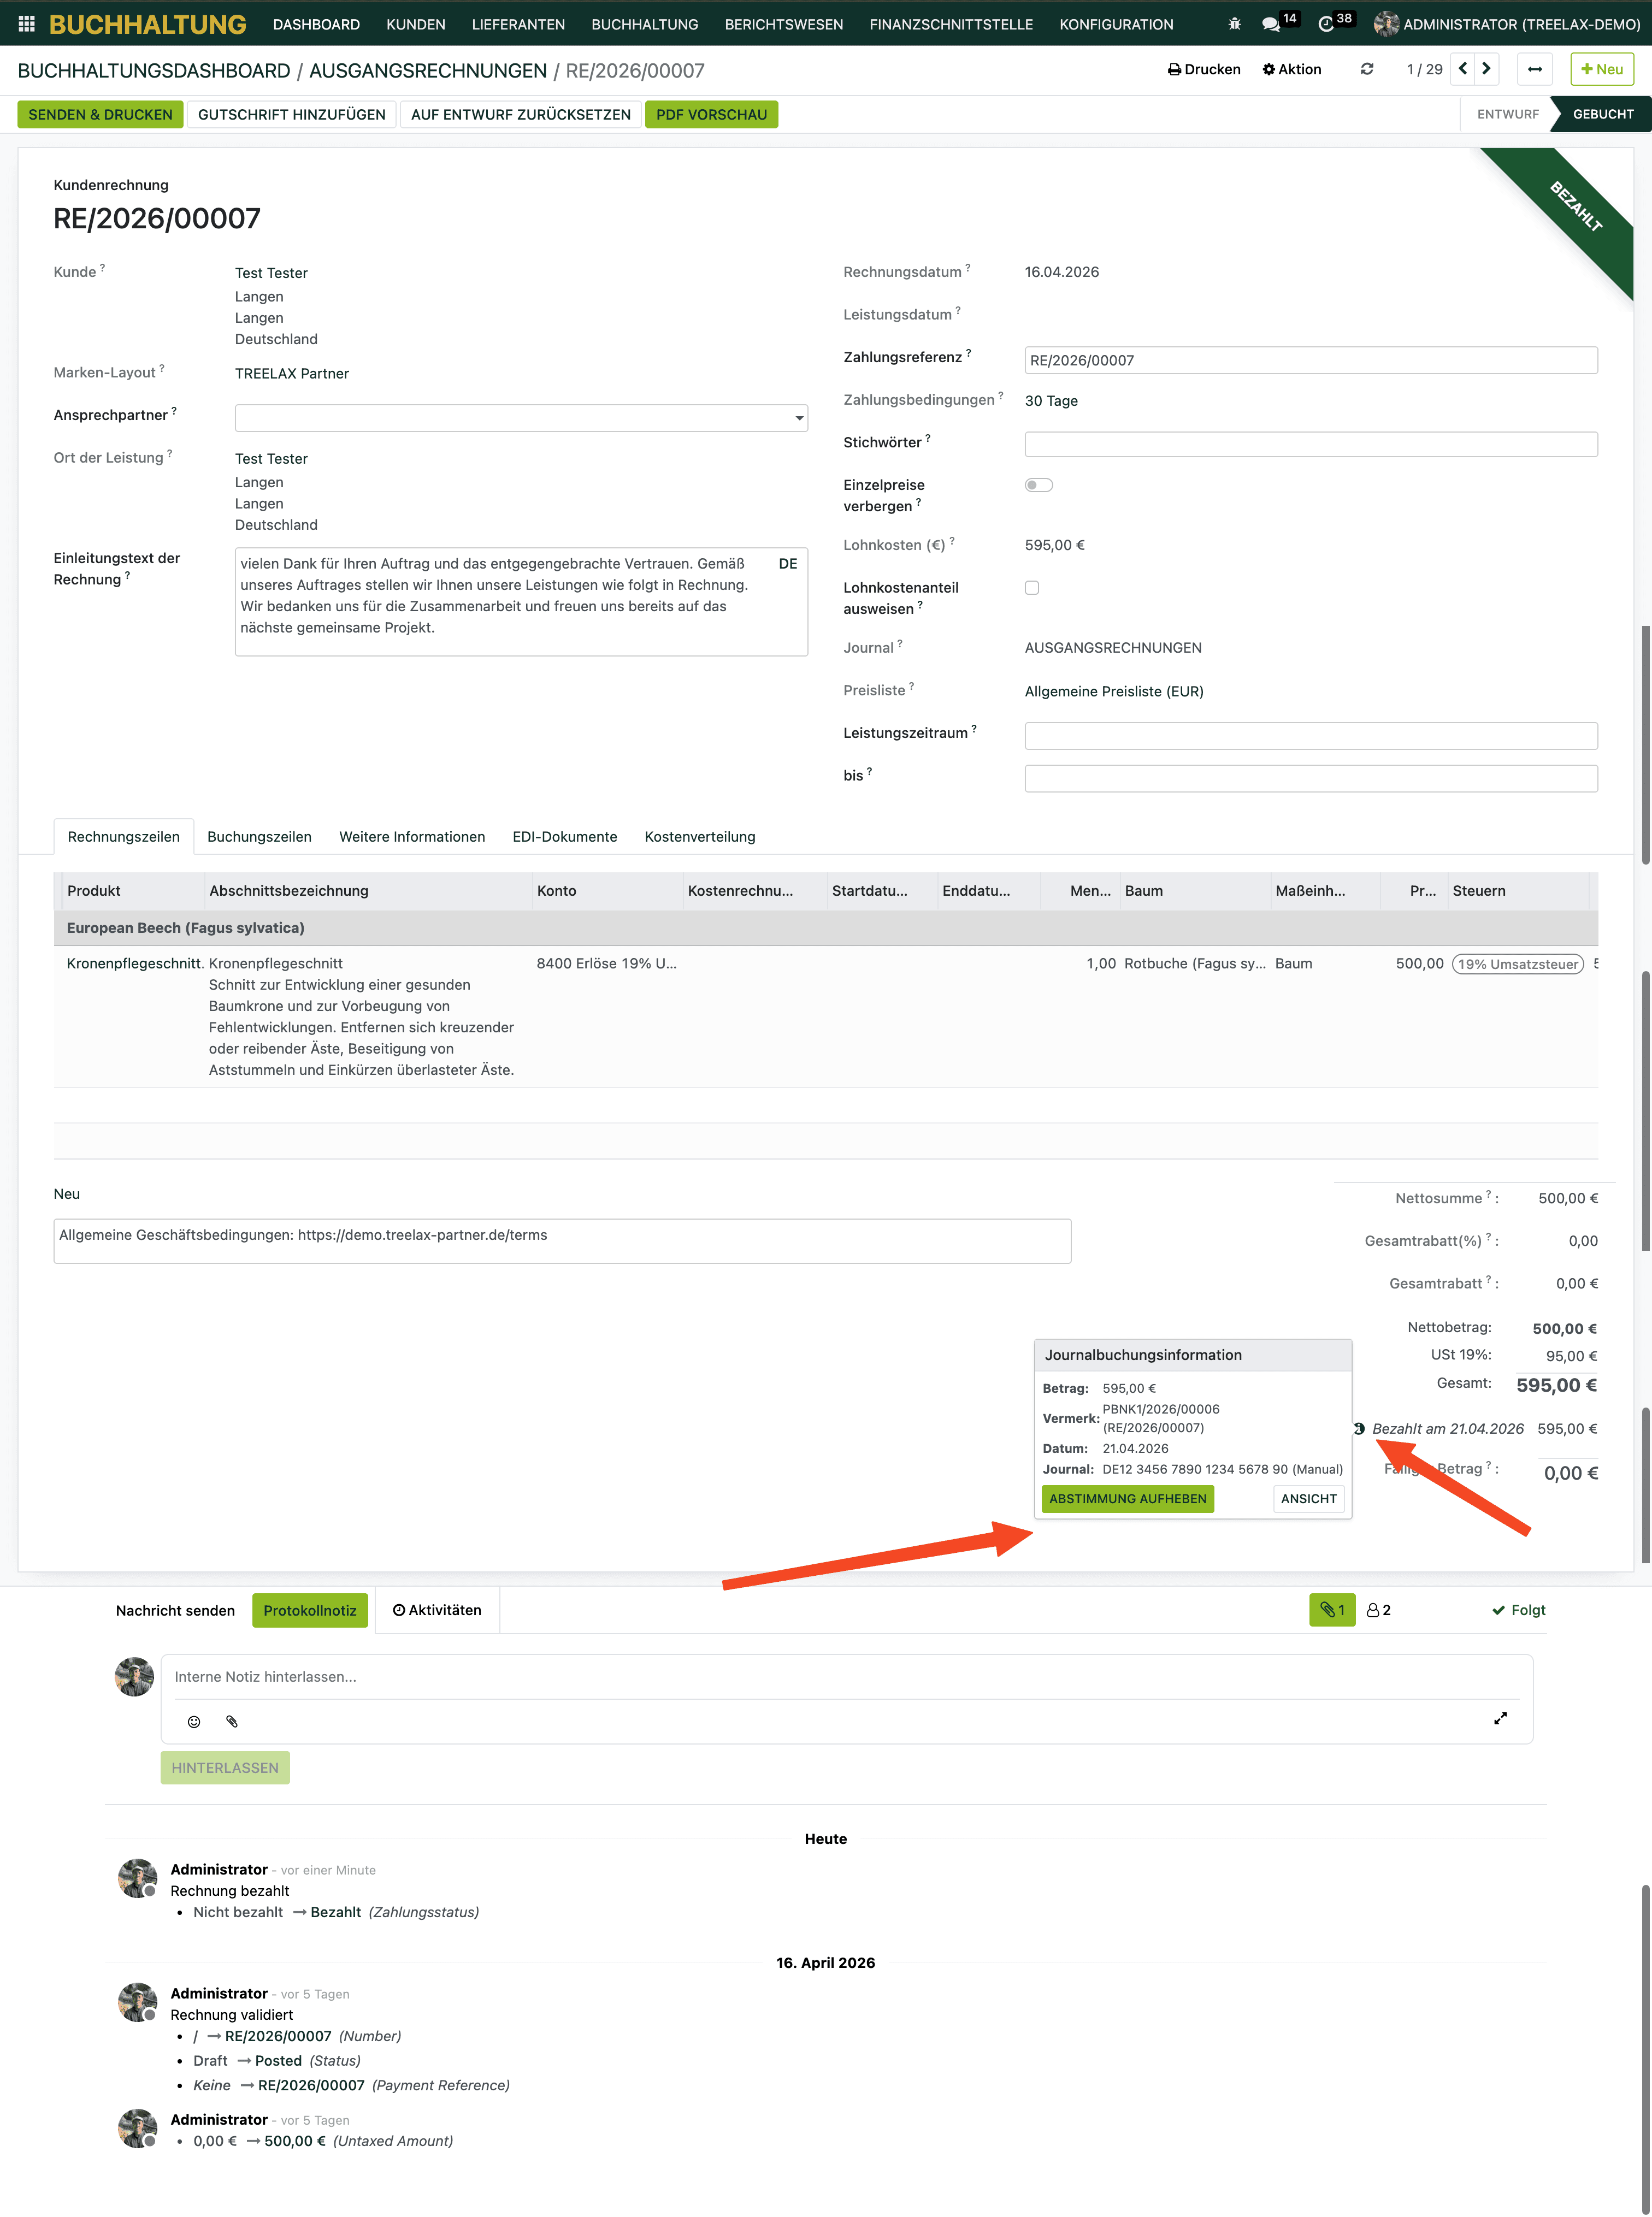Go to next record arrow
Screen dimensions: 1652x2217
pos(1486,69)
